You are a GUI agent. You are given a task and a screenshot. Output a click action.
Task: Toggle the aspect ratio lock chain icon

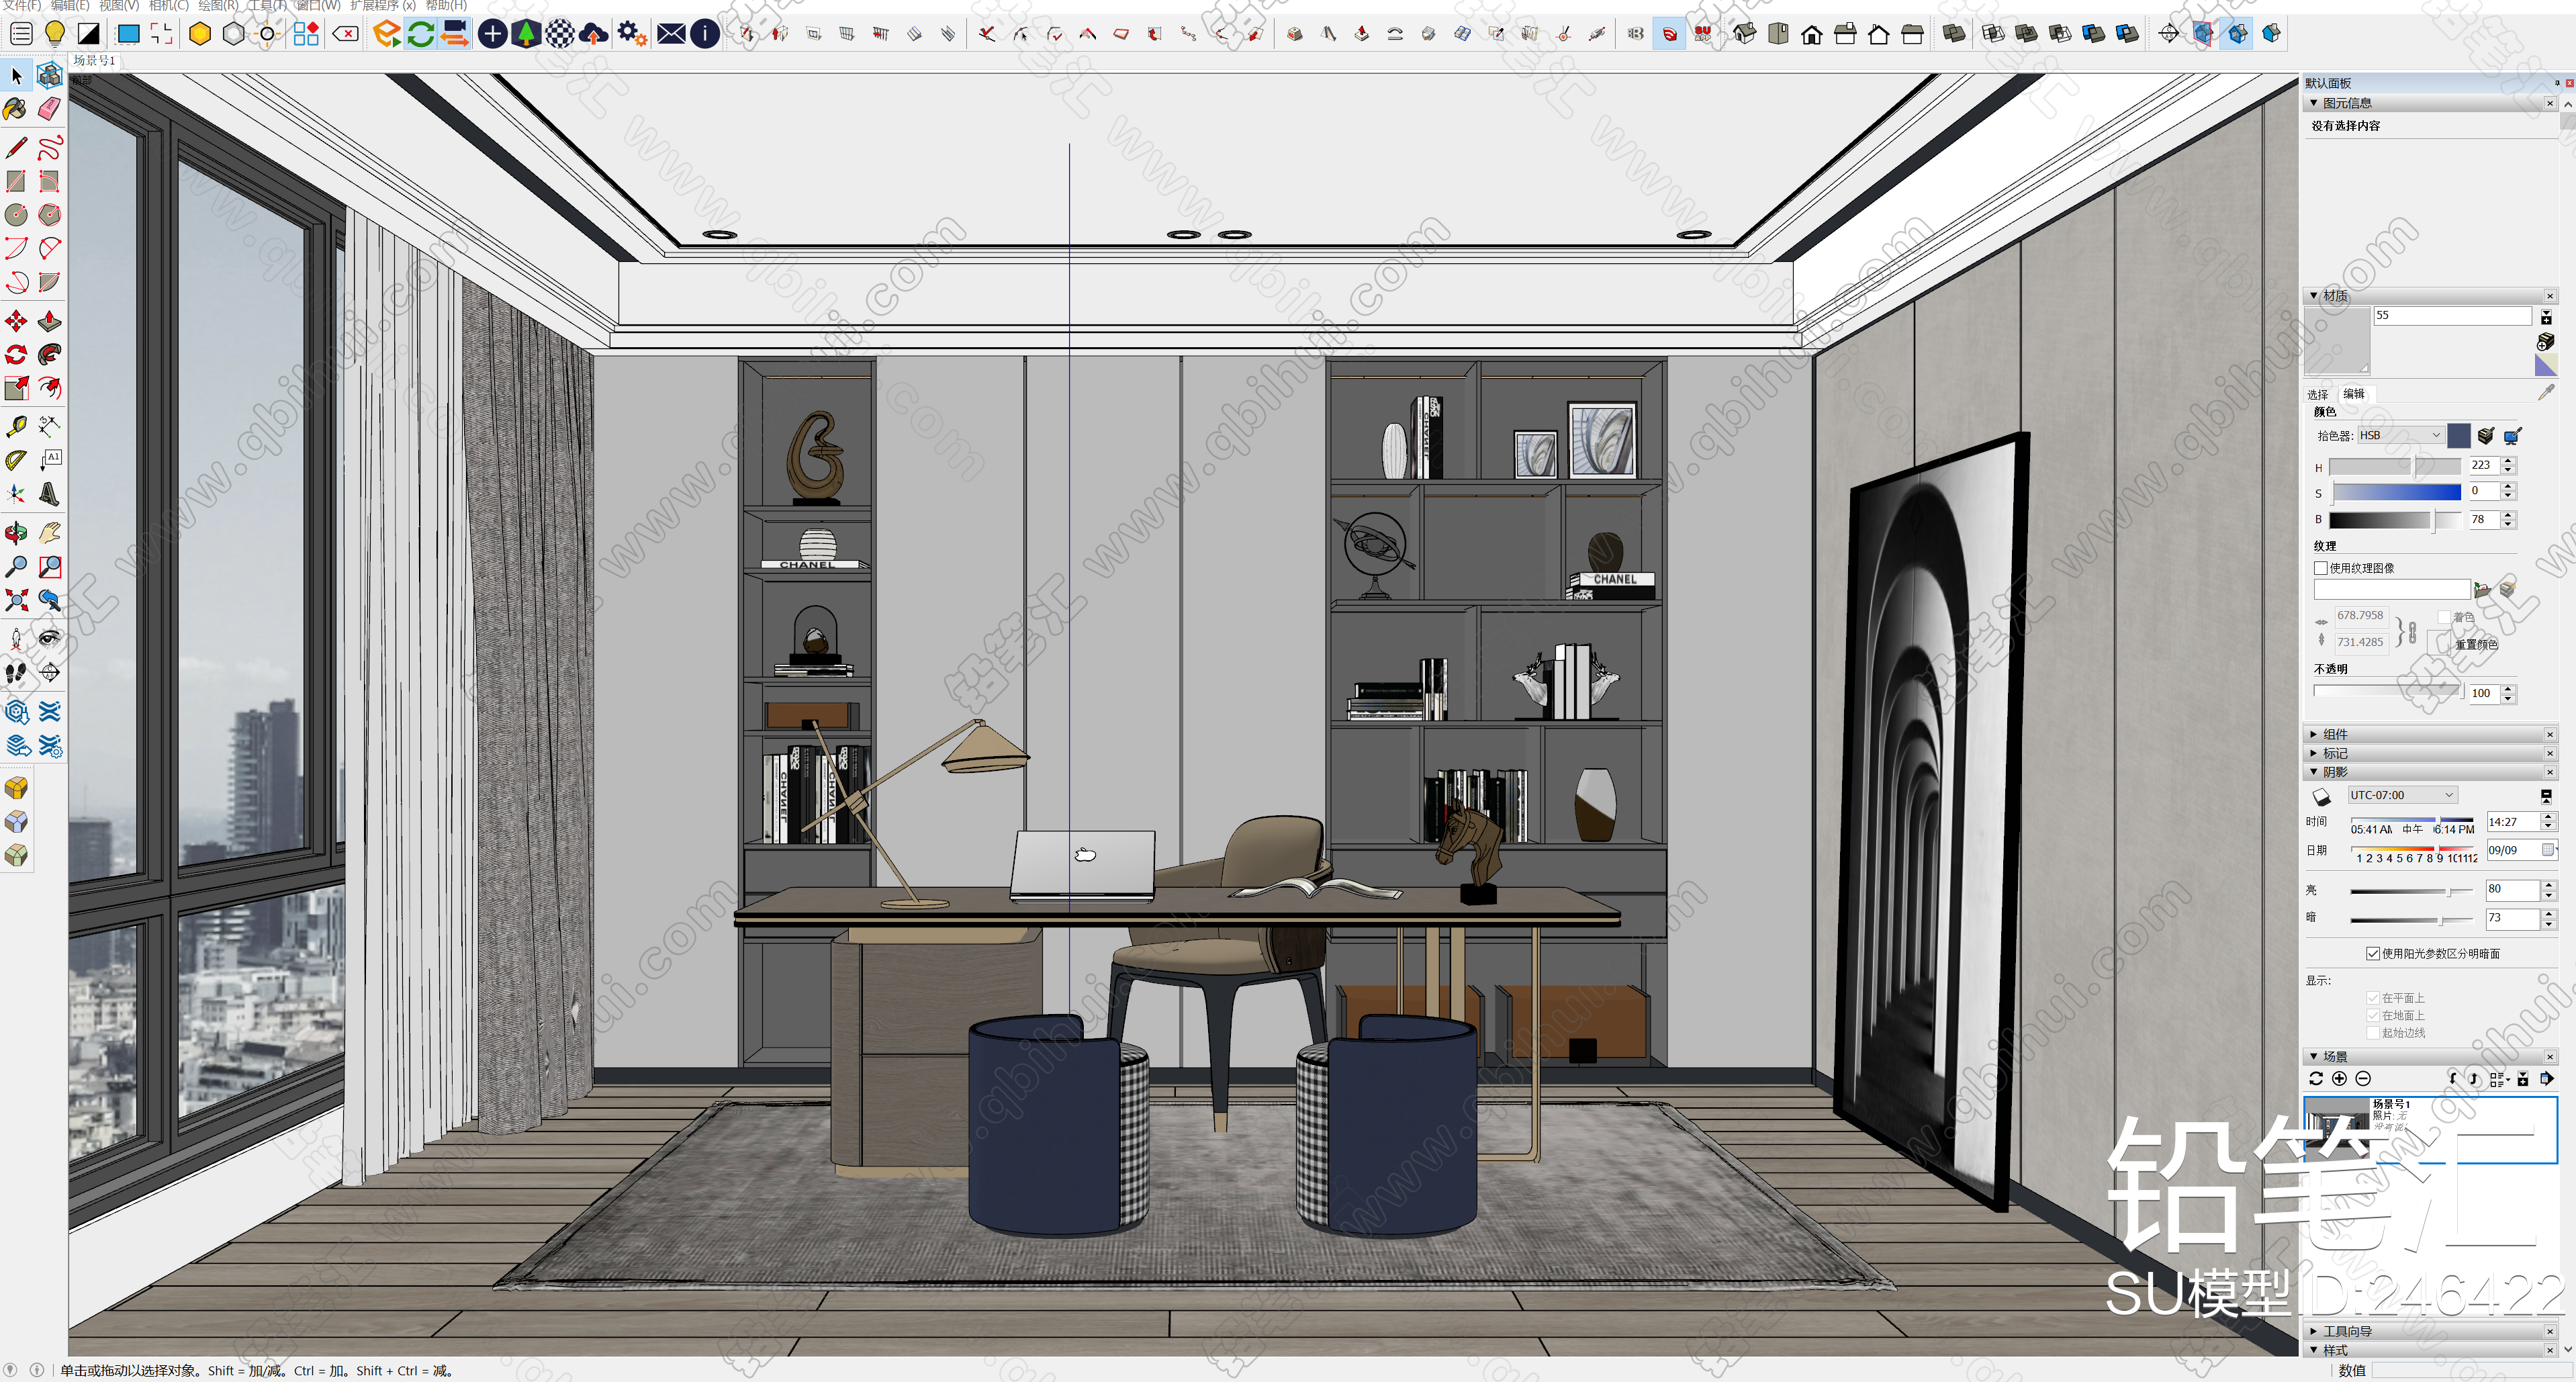(x=2413, y=632)
